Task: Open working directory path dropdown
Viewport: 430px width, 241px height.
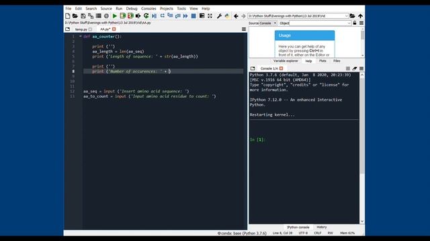Action: click(347, 16)
